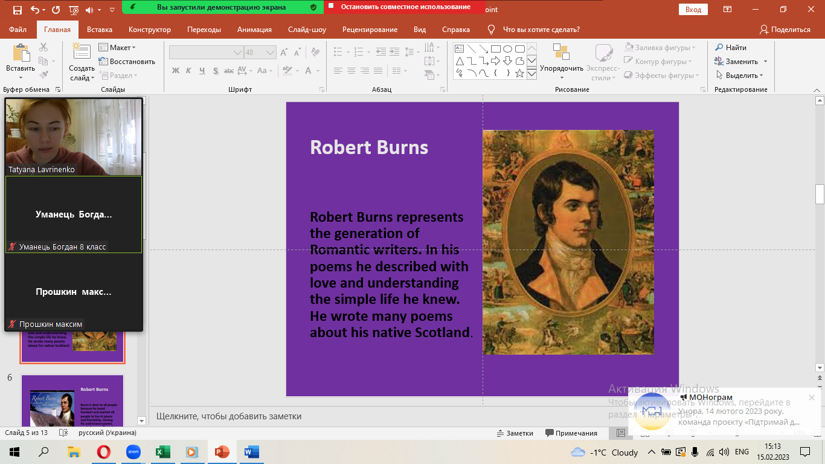Select the arrow line shape

point(483,49)
